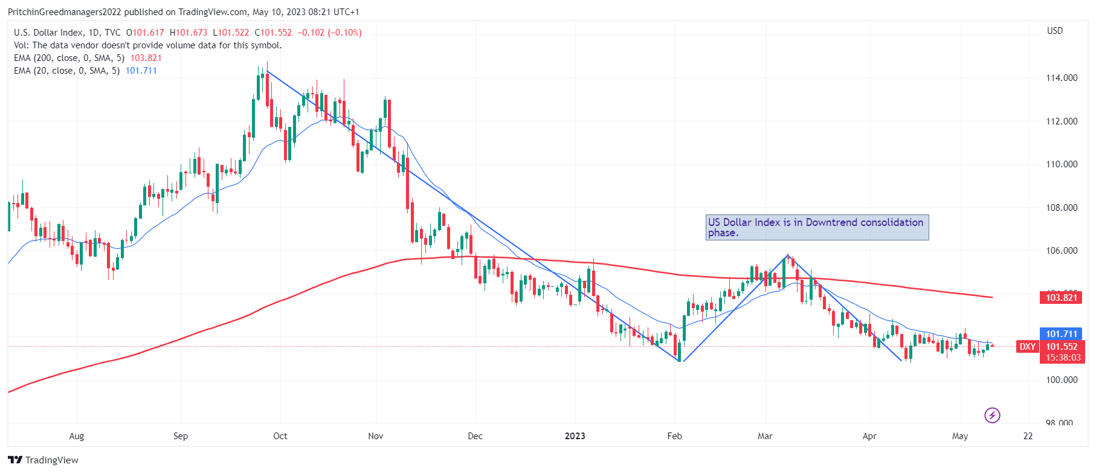
Task: Click the EMA 200 indicator label
Action: [69, 58]
